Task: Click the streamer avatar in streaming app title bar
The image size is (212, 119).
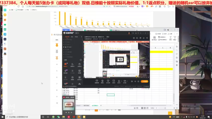Action: tap(129, 33)
